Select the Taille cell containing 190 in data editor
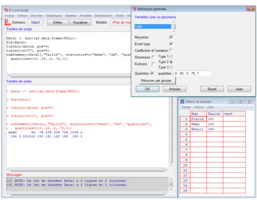This screenshot has height=200, width=257. pyautogui.click(x=215, y=129)
